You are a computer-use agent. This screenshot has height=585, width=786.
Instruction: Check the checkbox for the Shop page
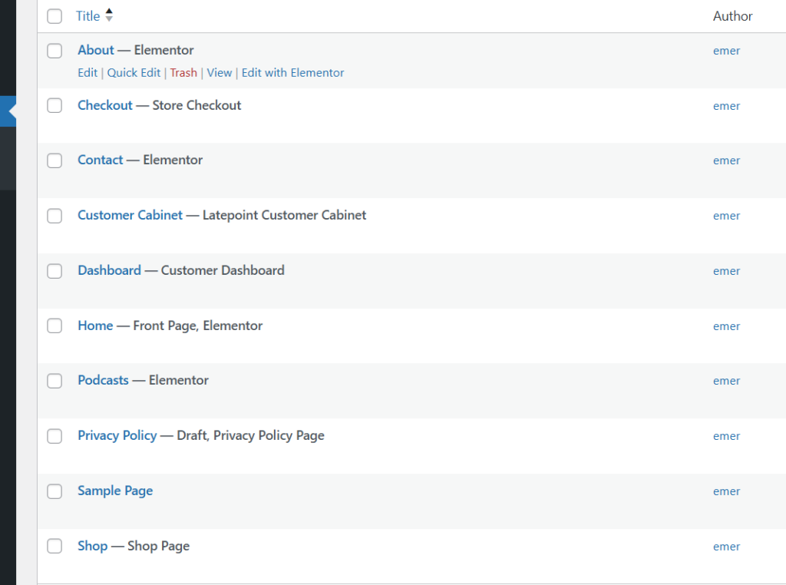click(54, 546)
